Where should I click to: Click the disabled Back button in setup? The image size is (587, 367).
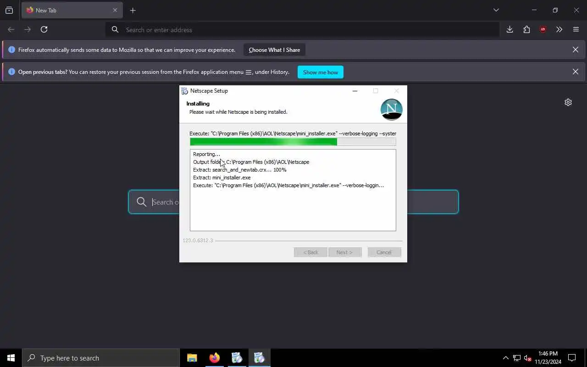pyautogui.click(x=310, y=252)
